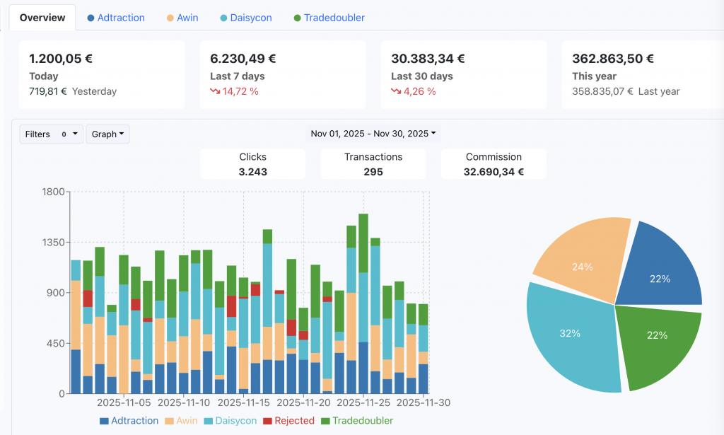Select the Clicks metric card

pyautogui.click(x=252, y=164)
